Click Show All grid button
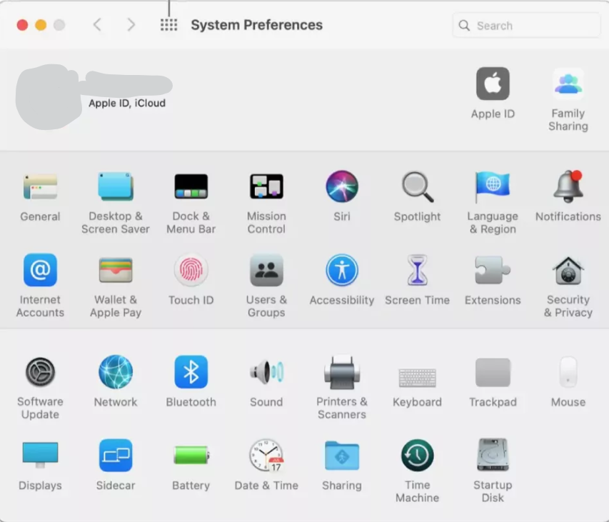 [x=169, y=25]
